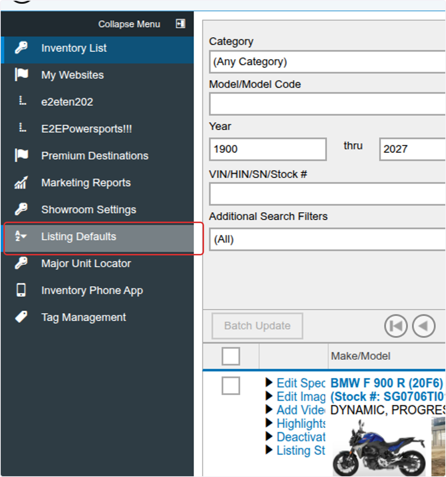
Task: Click the Edit Images link
Action: (301, 396)
